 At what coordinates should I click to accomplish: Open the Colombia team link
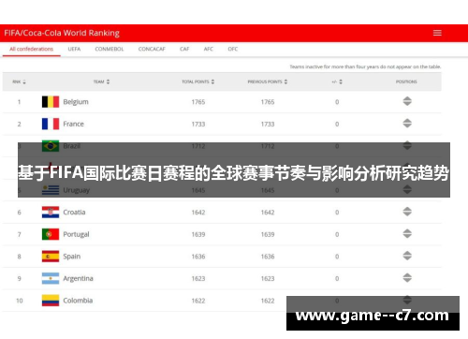[x=78, y=301]
